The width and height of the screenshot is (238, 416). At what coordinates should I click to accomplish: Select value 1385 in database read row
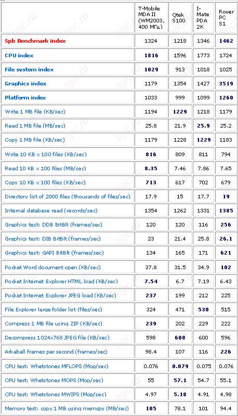[x=226, y=211]
